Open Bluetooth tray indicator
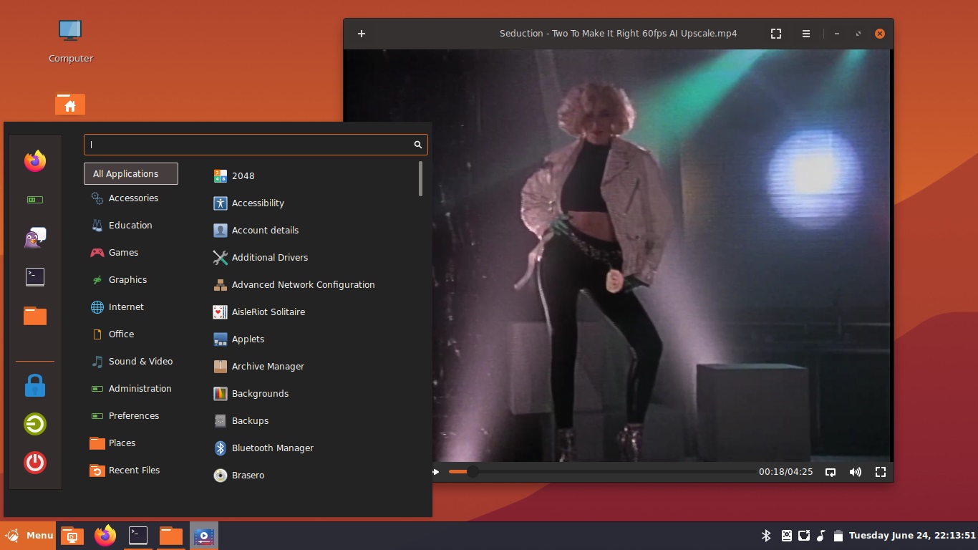The image size is (978, 550). (765, 536)
